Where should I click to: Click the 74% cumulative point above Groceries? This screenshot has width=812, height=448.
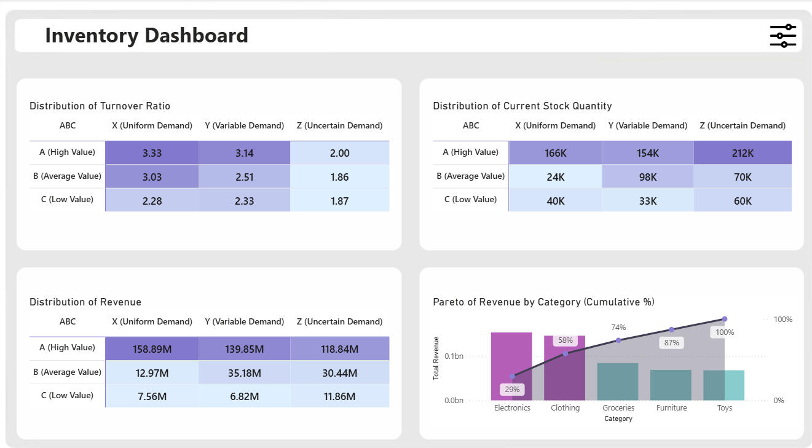(x=618, y=340)
